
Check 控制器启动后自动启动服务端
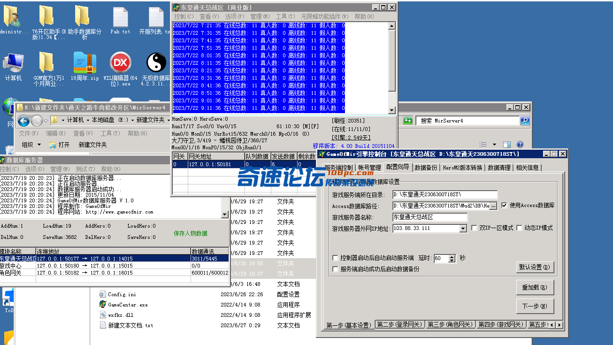pos(335,258)
